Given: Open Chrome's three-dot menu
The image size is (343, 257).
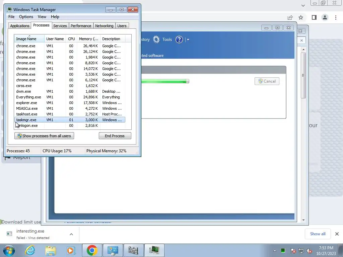Looking at the screenshot, I should [336, 17].
